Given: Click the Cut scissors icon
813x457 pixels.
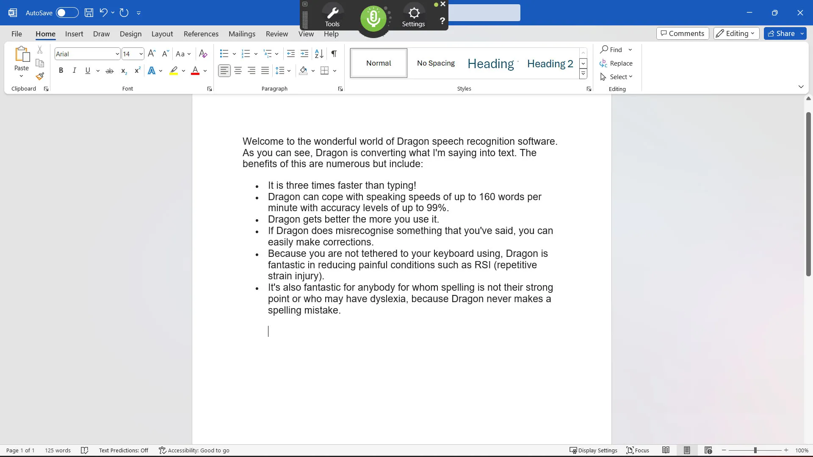Looking at the screenshot, I should [x=40, y=50].
